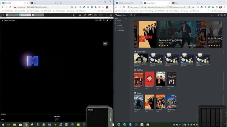Screen dimensions: 227x127
Task: Open Video Station help question icon
Action: (218, 15)
